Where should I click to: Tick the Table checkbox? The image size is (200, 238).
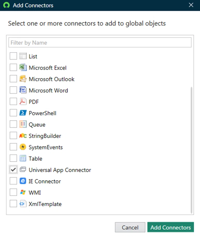point(13,158)
